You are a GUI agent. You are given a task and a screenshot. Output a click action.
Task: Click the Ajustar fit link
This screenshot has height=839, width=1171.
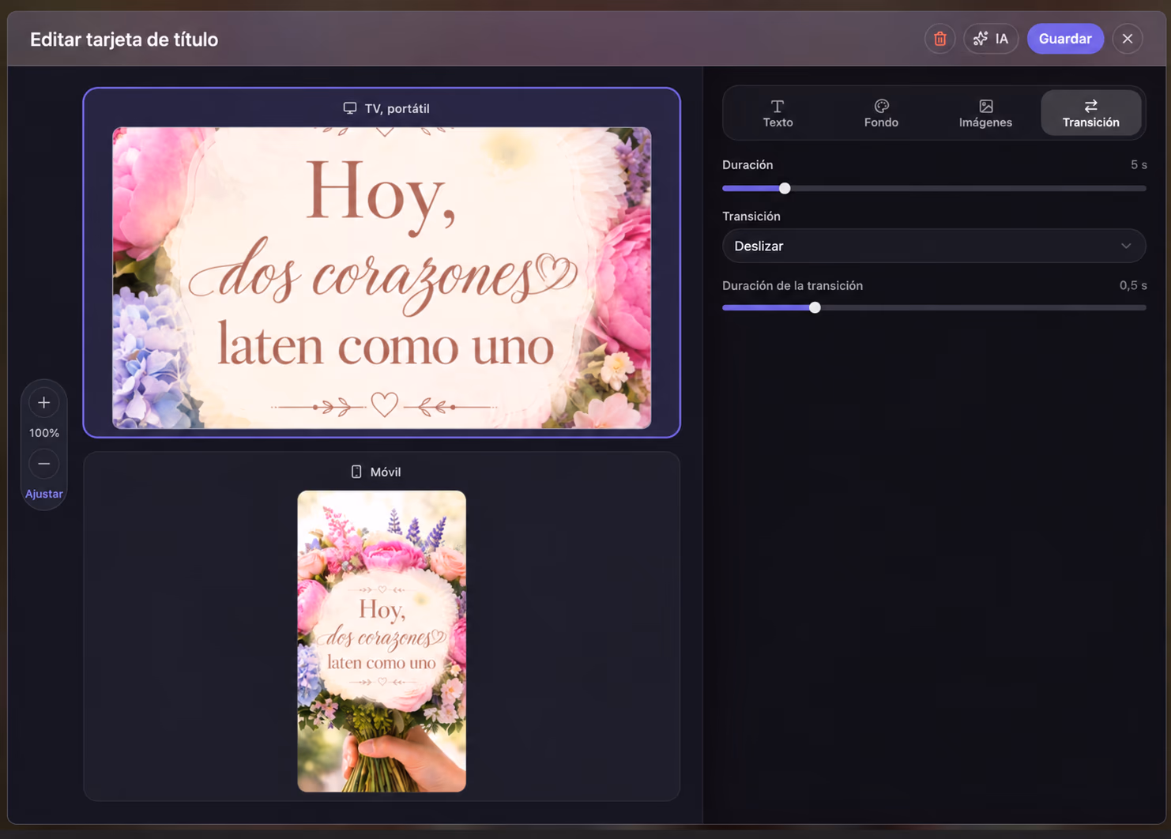(x=44, y=494)
